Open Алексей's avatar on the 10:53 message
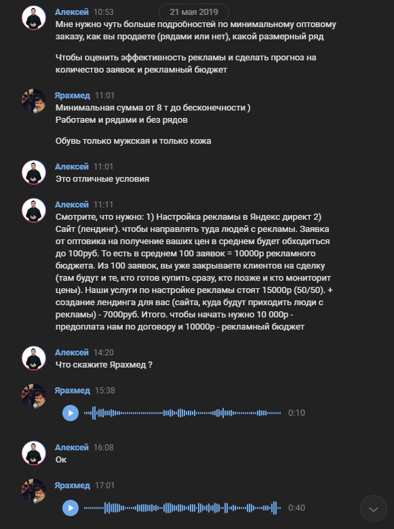 (34, 18)
